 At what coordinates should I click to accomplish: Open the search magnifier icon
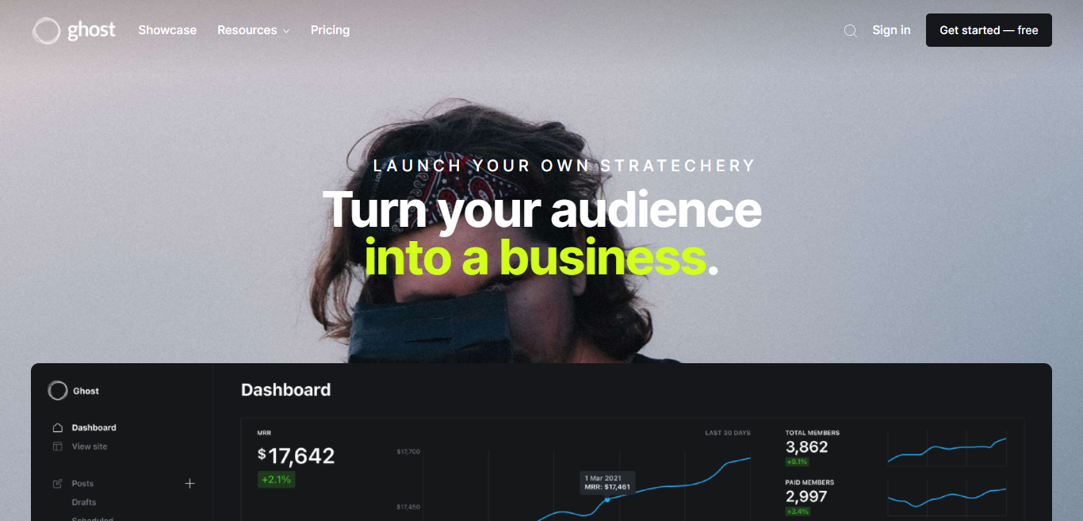coord(850,31)
